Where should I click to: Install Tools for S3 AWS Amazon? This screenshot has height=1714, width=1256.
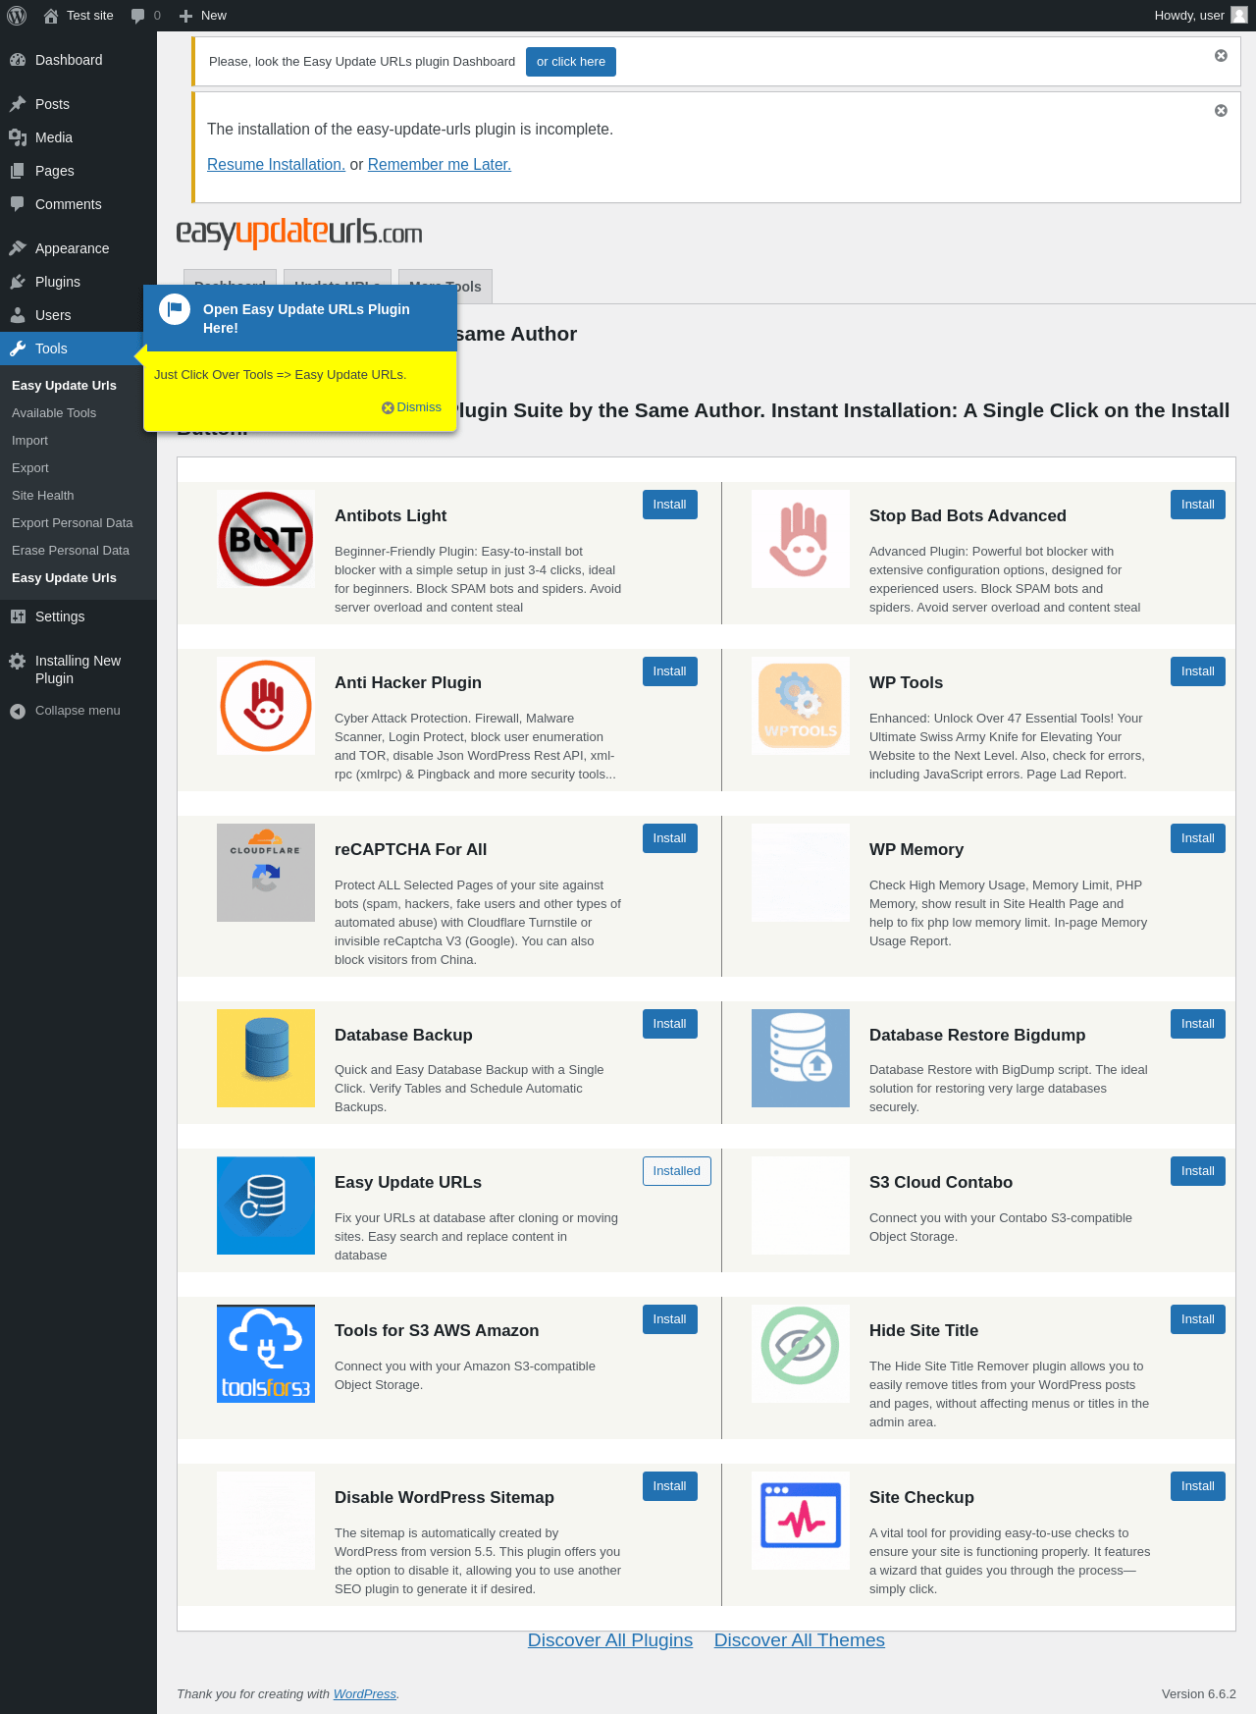[x=670, y=1319]
